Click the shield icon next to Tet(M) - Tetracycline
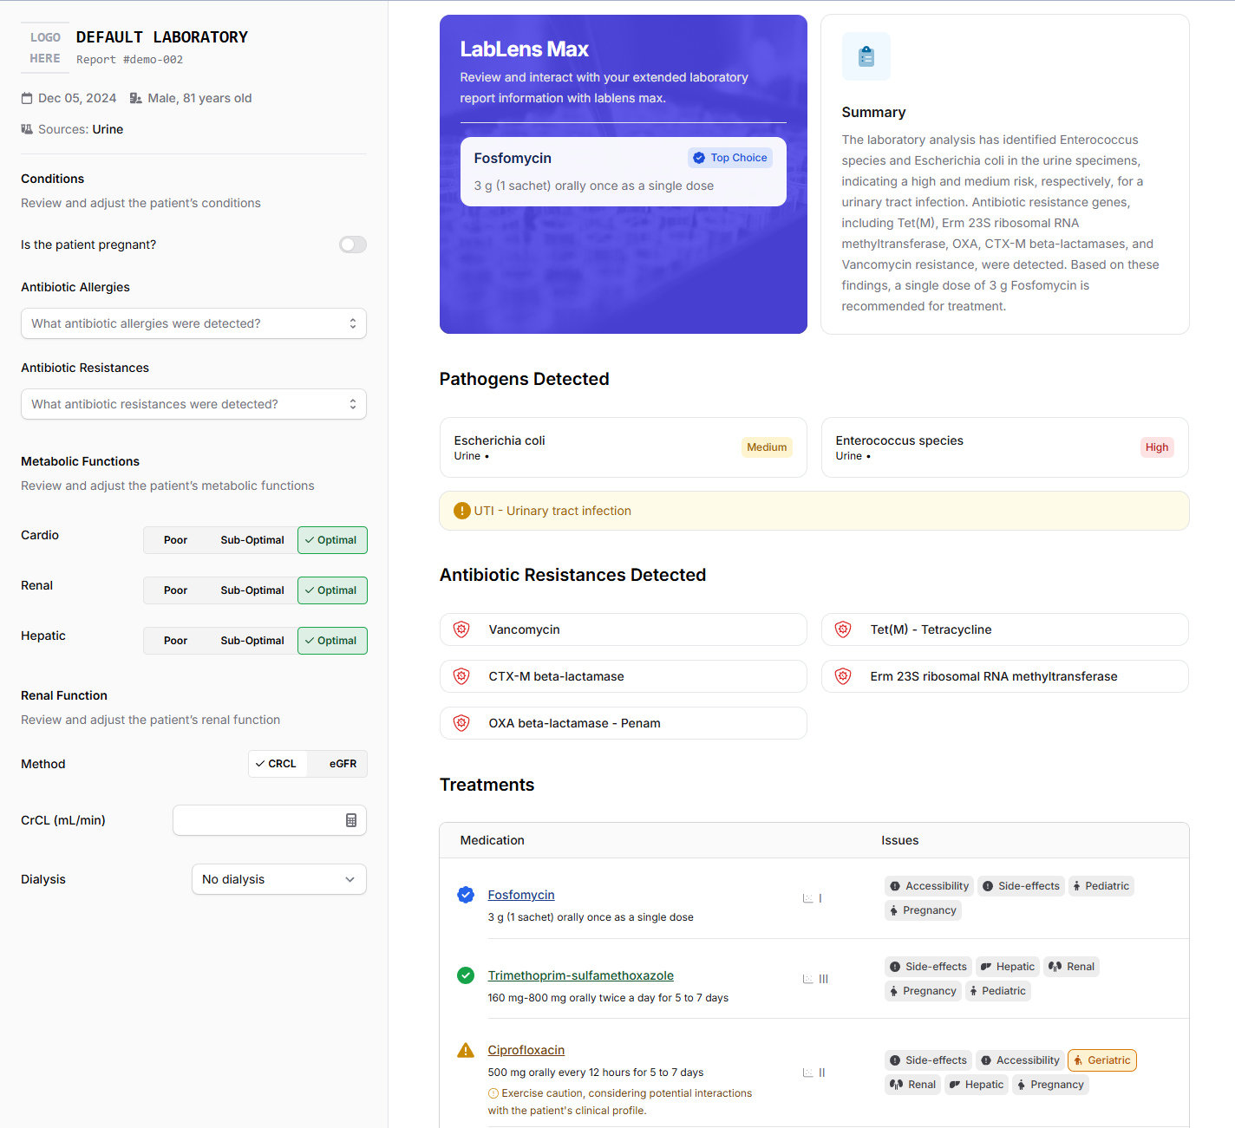Screen dimensions: 1235x1128 [x=843, y=629]
